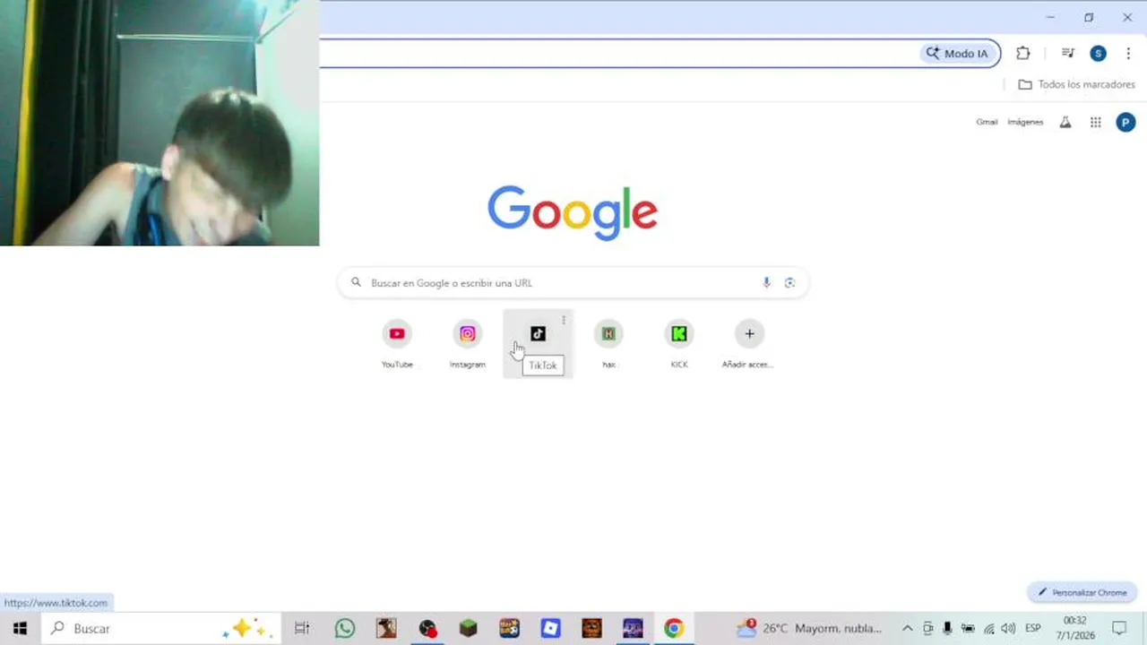Open Todos los marcadores folder
Viewport: 1147px width, 645px height.
click(x=1077, y=84)
